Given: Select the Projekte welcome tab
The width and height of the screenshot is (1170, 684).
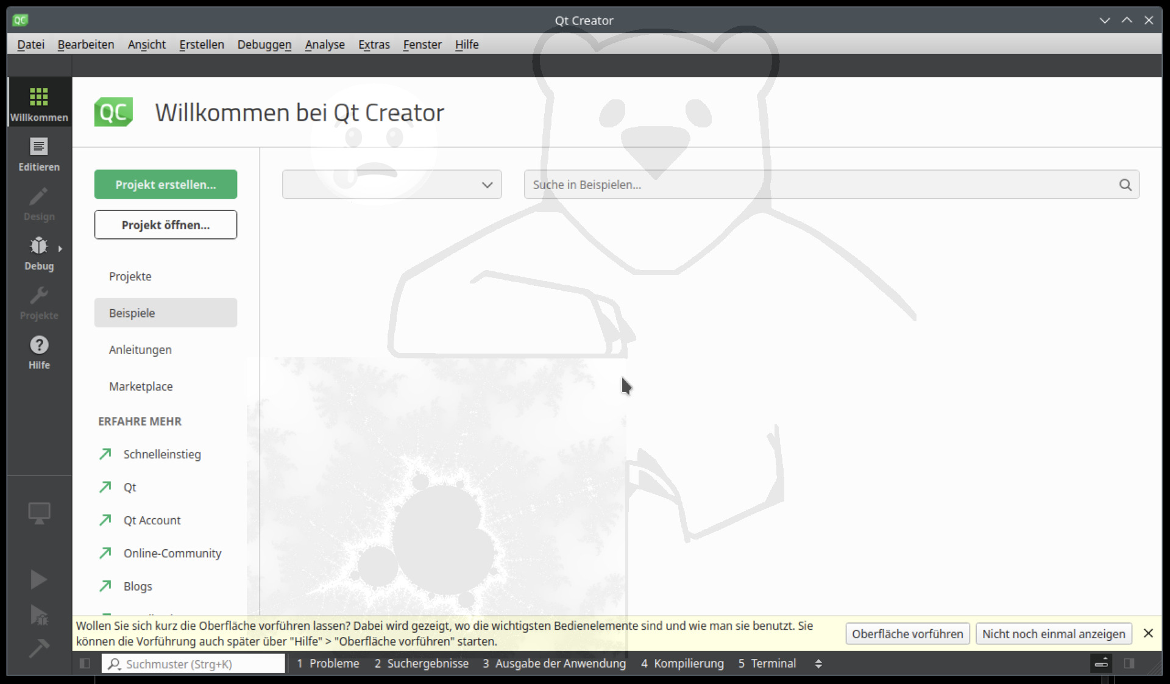Looking at the screenshot, I should pyautogui.click(x=166, y=276).
